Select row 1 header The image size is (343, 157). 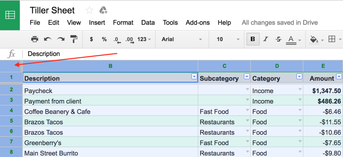(x=11, y=77)
